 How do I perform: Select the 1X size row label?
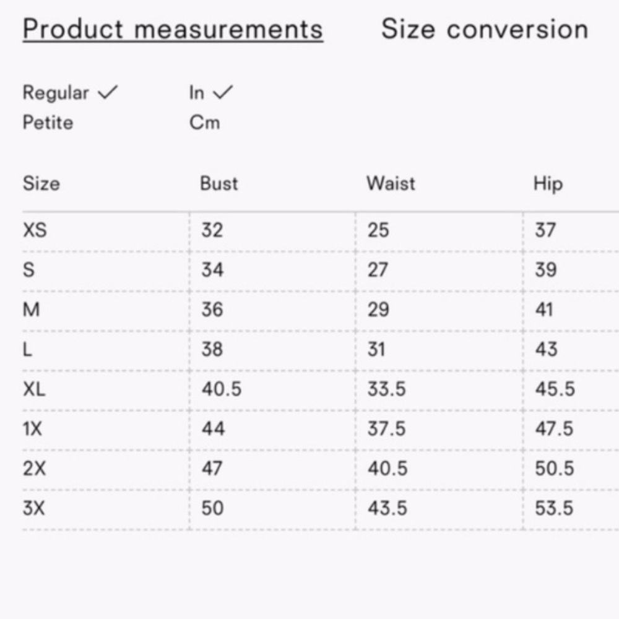pos(32,429)
